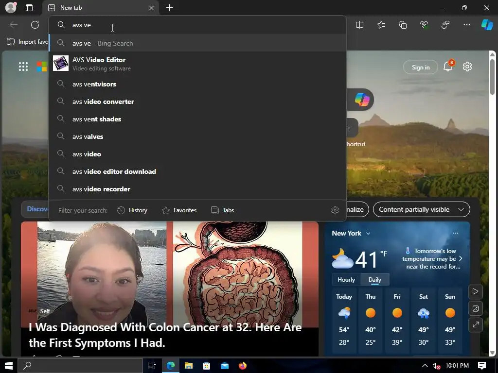Switch weather to Hourly tab
This screenshot has width=498, height=373.
(x=346, y=279)
